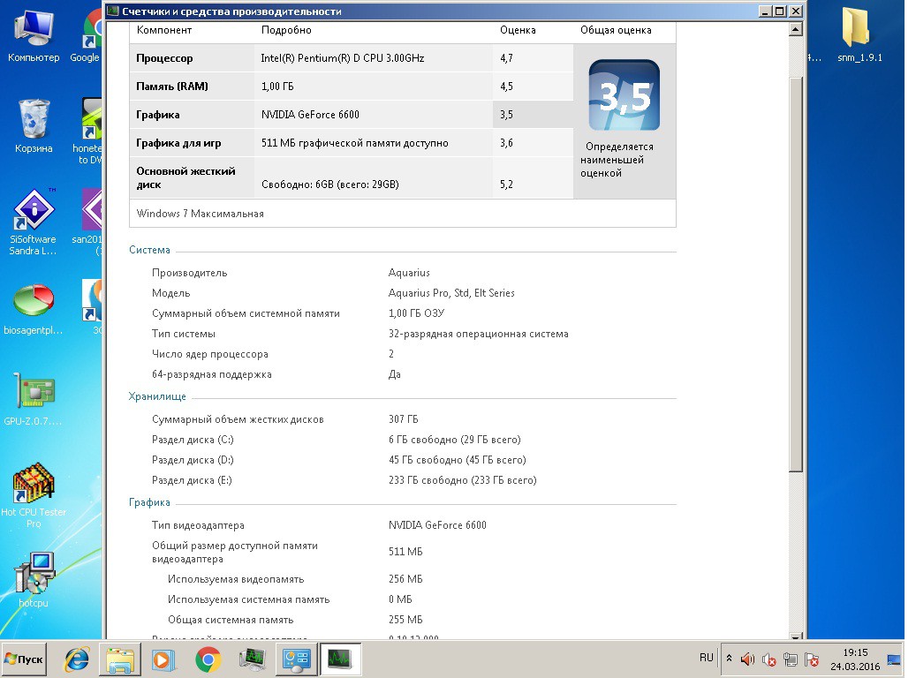Launch Windows Media Player from the taskbar
Viewport: 916px width, 678px height.
coord(163,659)
